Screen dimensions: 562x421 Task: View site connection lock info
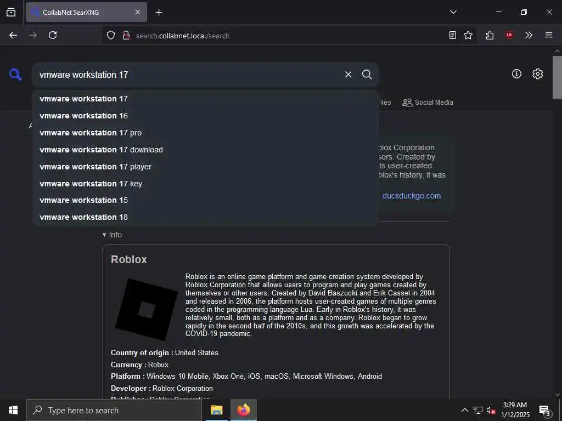coord(126,35)
